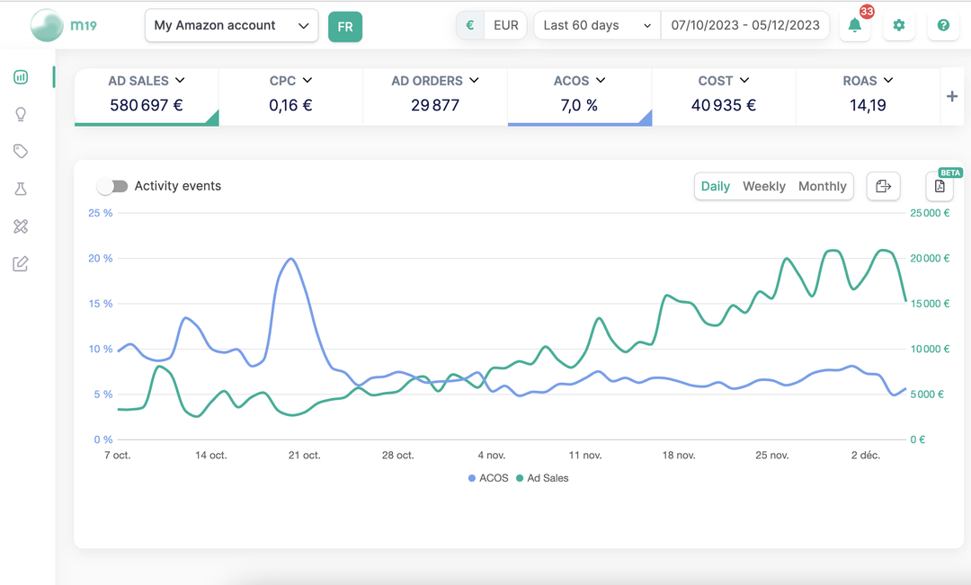Toggle ACOS series in chart legend

tap(488, 478)
